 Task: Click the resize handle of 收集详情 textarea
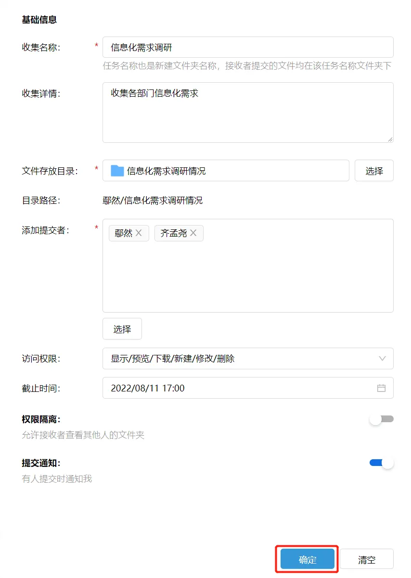pyautogui.click(x=390, y=139)
